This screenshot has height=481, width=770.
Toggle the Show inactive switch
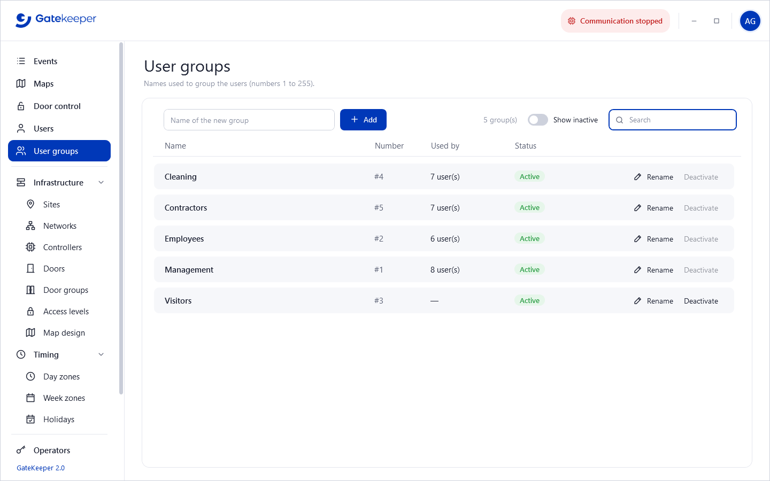click(x=538, y=120)
